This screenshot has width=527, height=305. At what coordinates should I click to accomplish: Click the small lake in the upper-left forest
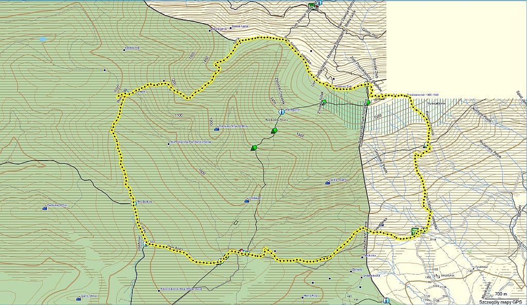click(42, 39)
